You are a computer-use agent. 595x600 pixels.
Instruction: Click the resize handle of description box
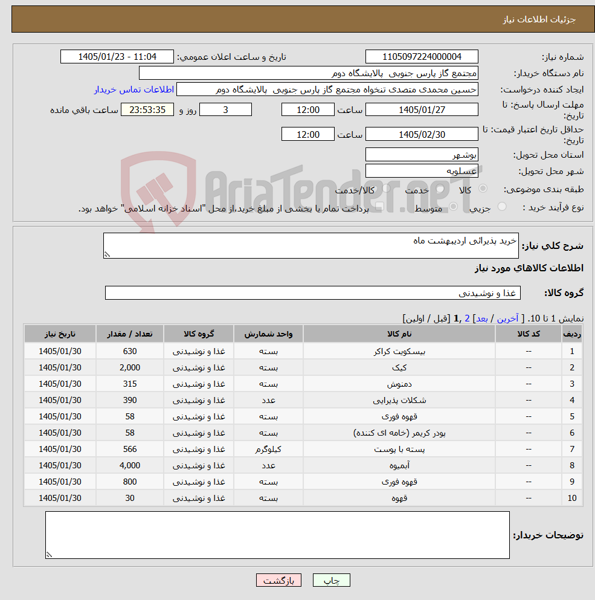pyautogui.click(x=107, y=255)
